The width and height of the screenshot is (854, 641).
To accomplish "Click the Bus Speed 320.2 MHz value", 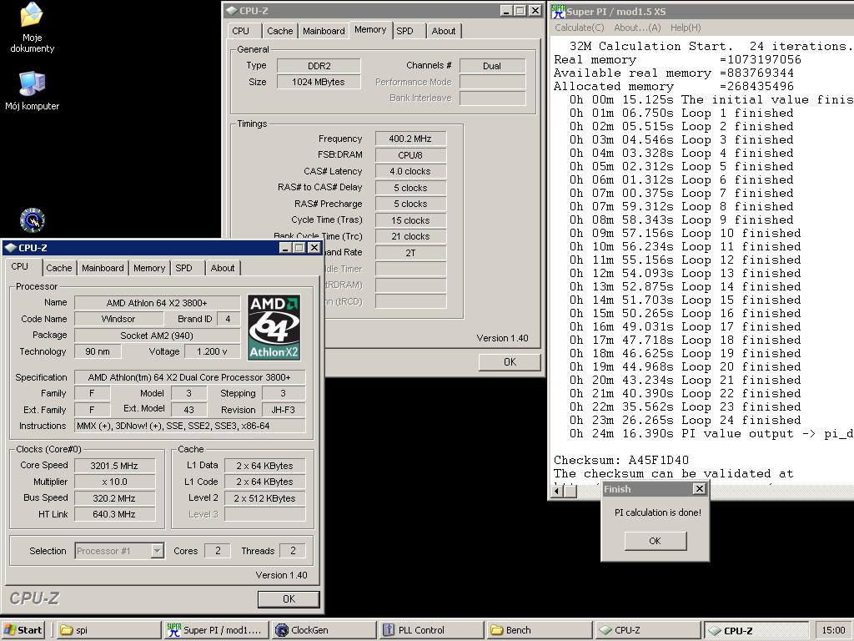I will pos(114,498).
